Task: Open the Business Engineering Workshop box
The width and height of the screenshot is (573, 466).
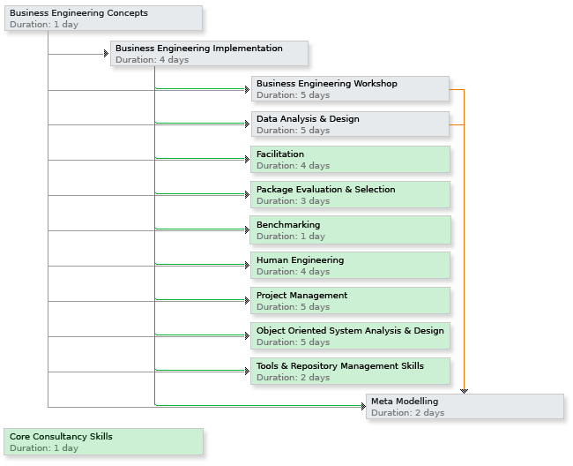Action: [350, 89]
